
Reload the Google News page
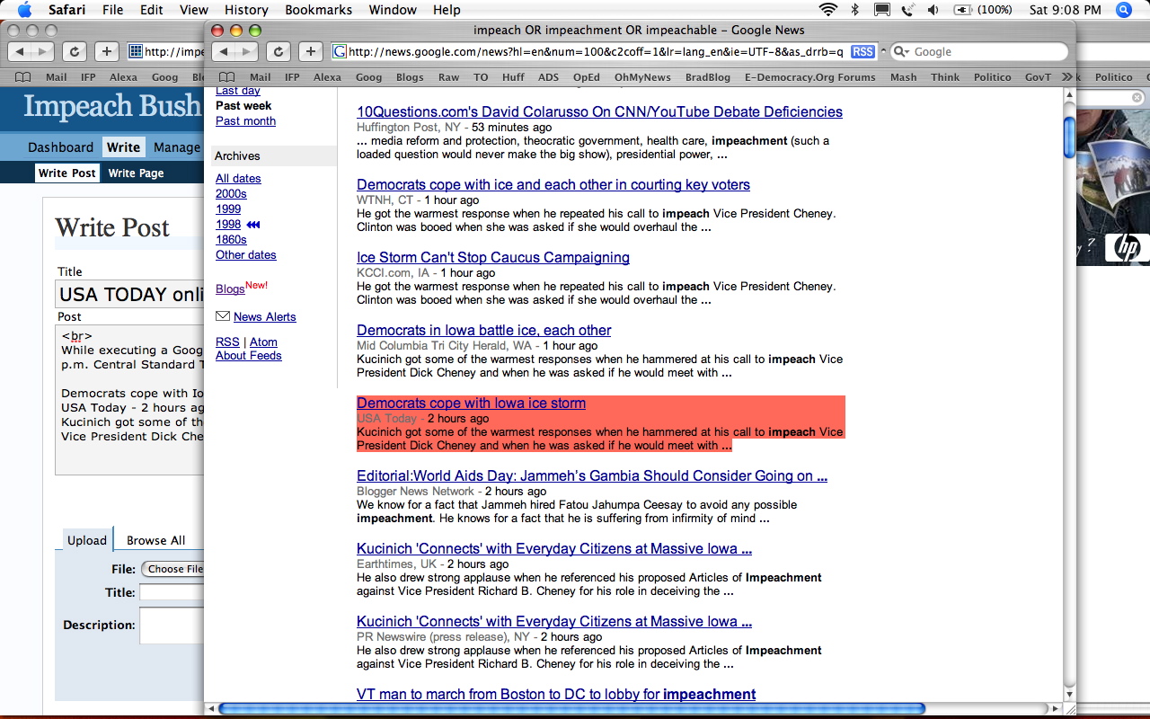pos(279,51)
